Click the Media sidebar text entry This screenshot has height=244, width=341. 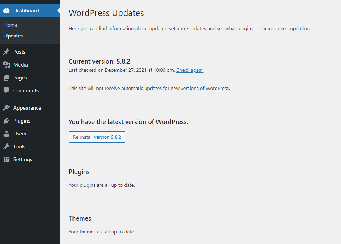20,65
